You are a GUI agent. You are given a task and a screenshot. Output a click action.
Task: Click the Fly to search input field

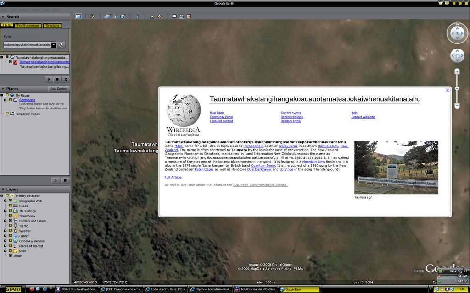tap(27, 45)
